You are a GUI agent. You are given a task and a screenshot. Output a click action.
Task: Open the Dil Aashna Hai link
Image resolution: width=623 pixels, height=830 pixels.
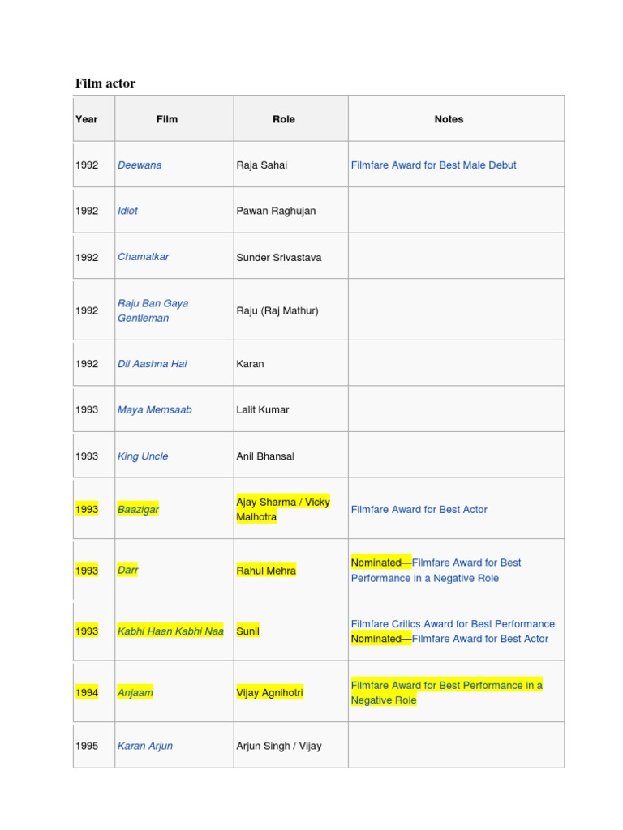152,364
